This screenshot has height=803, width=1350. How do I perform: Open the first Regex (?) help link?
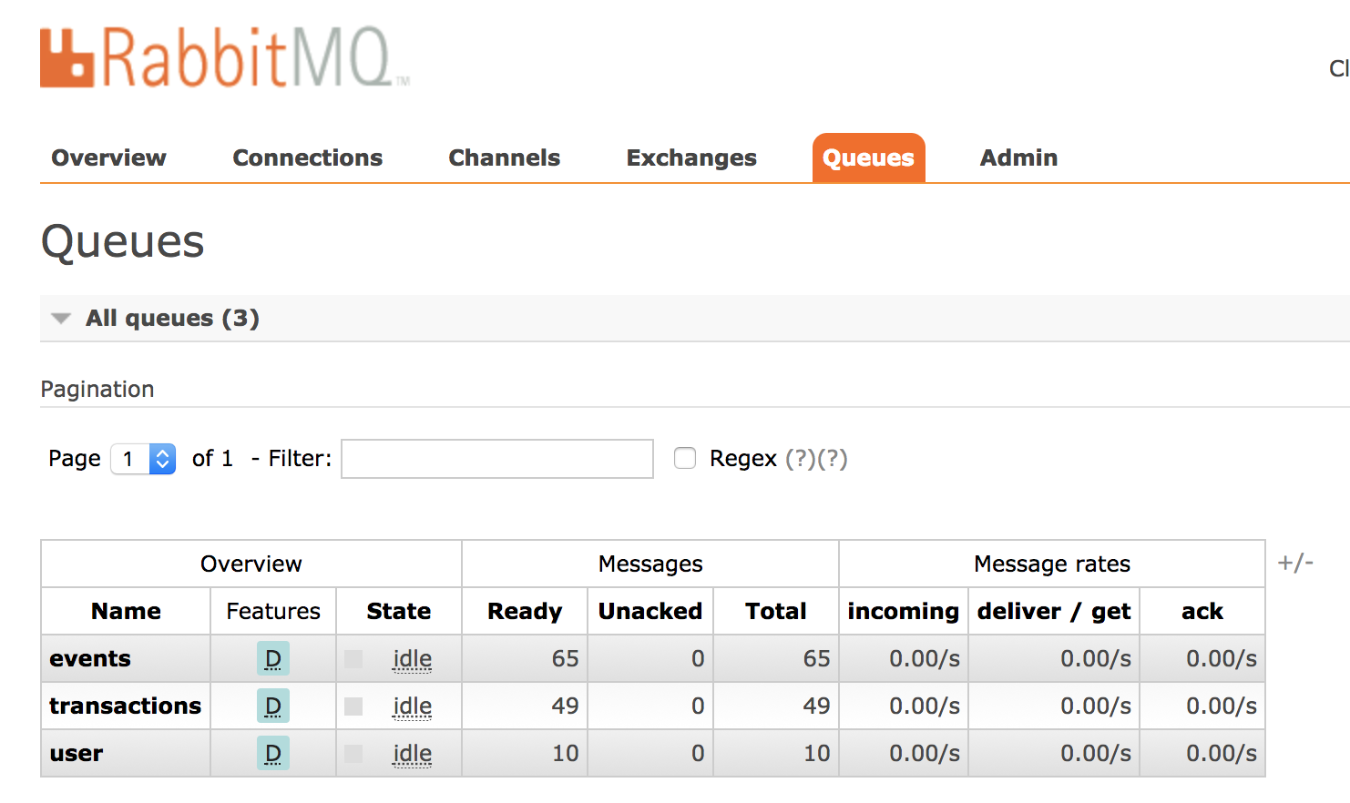800,459
